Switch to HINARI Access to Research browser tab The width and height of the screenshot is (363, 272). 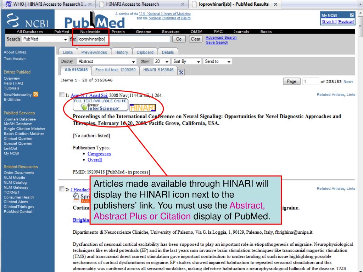[141, 4]
